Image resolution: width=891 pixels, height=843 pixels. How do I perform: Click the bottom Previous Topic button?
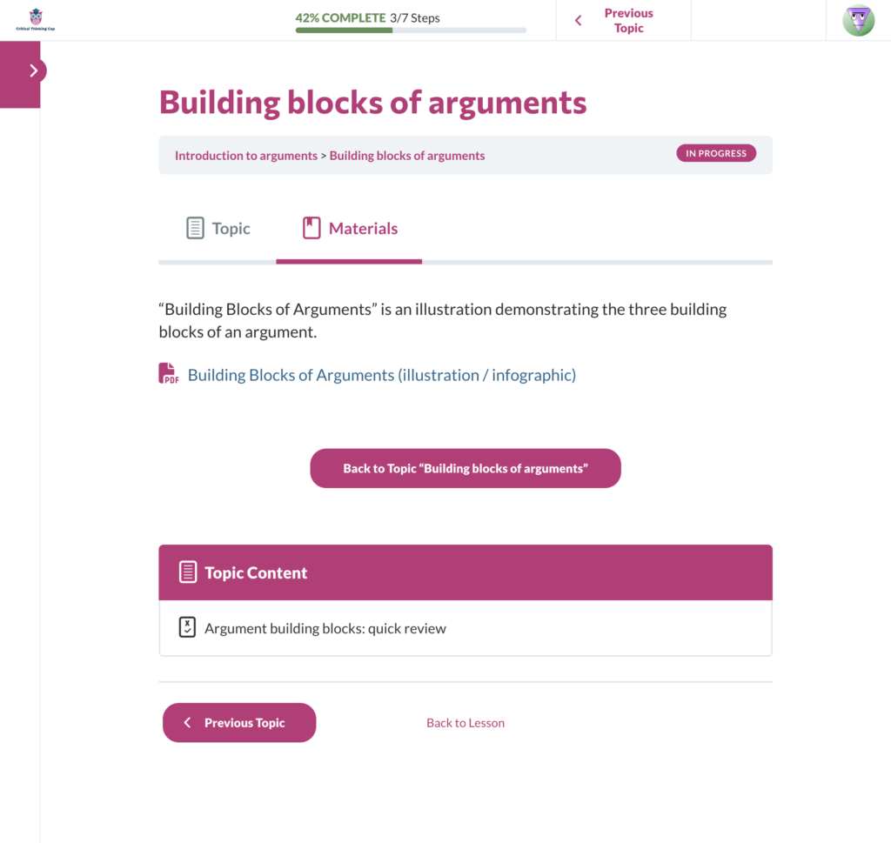click(239, 723)
